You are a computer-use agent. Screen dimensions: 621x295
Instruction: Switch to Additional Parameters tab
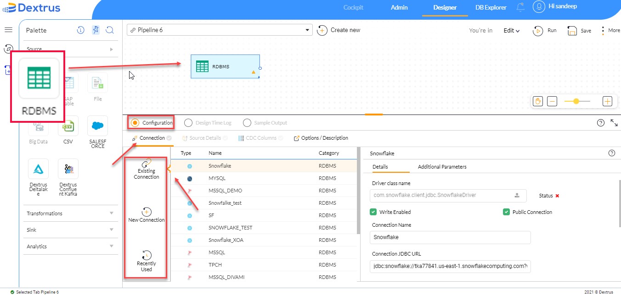[442, 167]
